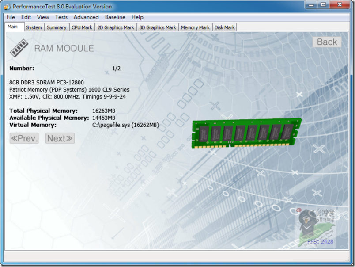Image resolution: width=355 pixels, height=267 pixels.
Task: Maximize the PerformanceTest window
Action: pyautogui.click(x=323, y=4)
